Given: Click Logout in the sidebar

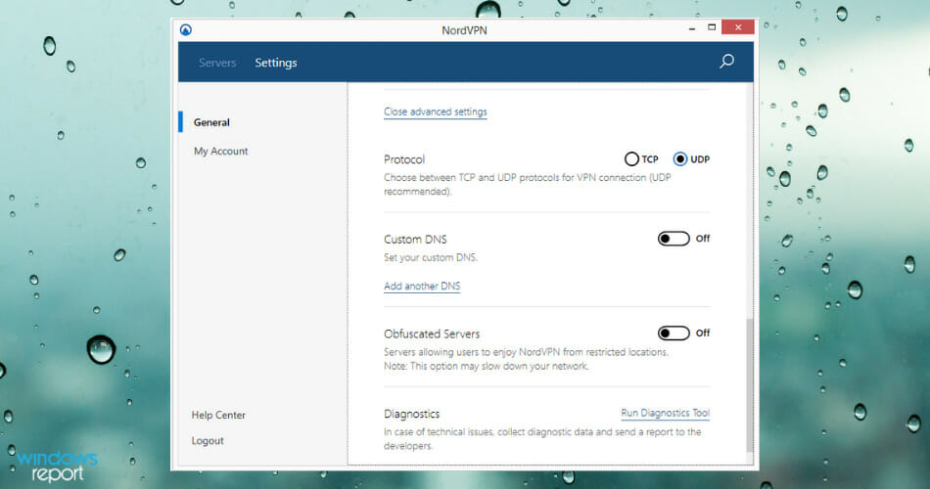Looking at the screenshot, I should tap(208, 441).
